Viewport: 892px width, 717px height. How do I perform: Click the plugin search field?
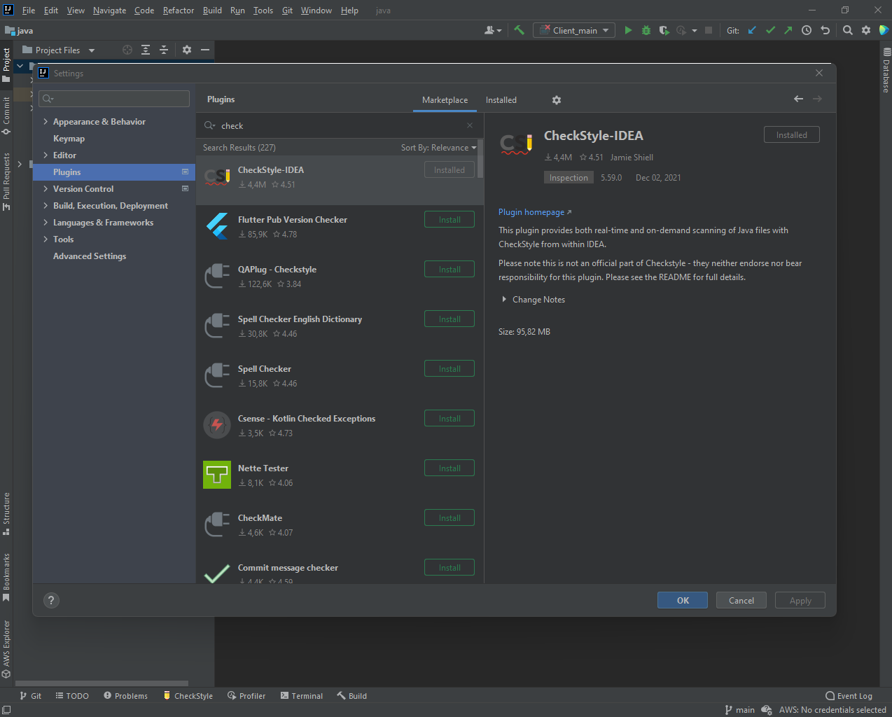click(x=340, y=126)
